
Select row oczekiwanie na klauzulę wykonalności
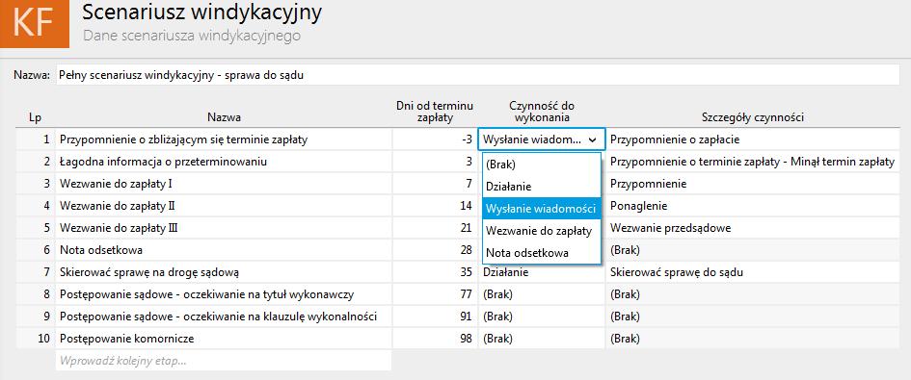coord(224,317)
